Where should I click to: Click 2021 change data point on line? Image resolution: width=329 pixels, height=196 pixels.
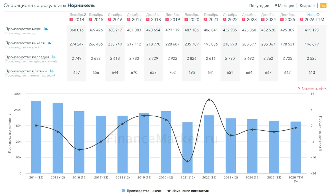tap(187, 161)
